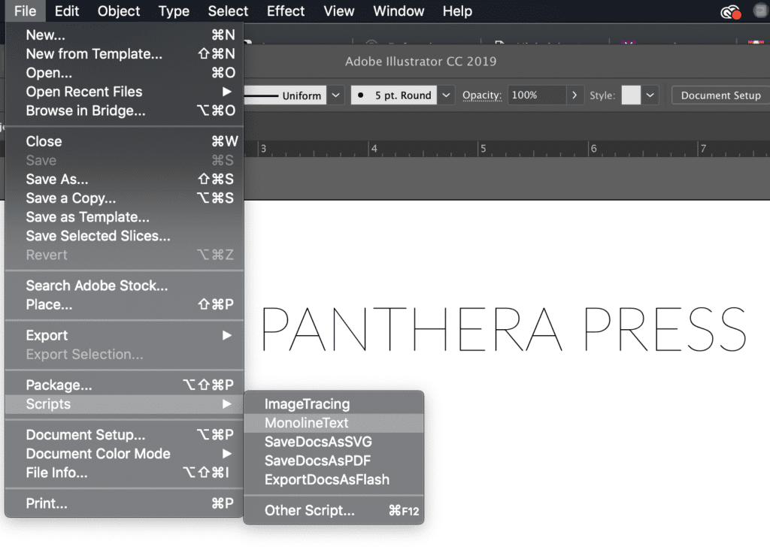
Task: Expand Open Recent Files submenu
Action: pos(226,92)
